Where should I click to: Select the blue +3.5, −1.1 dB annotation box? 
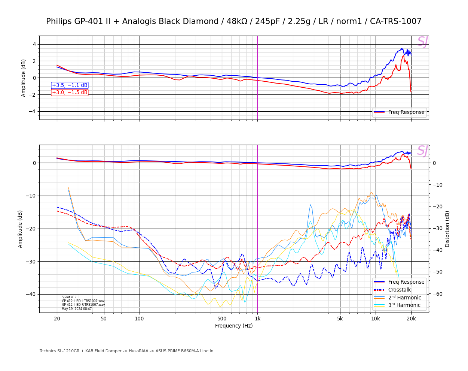pyautogui.click(x=70, y=85)
